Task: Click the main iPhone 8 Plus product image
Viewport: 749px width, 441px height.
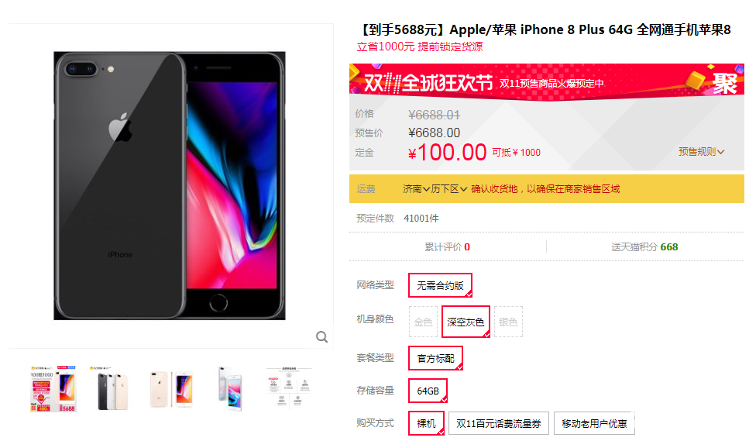Action: [x=170, y=185]
